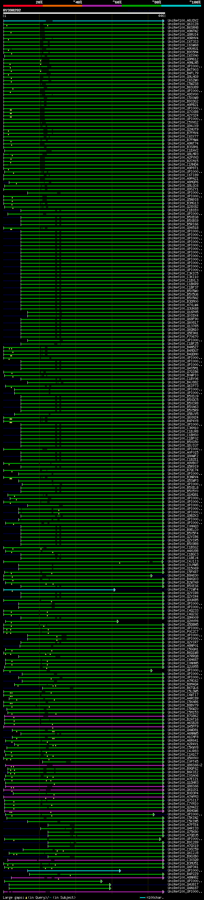Select hit label UniRef100_Q6XHZ4
The image size is (204, 900).
pyautogui.click(x=183, y=418)
